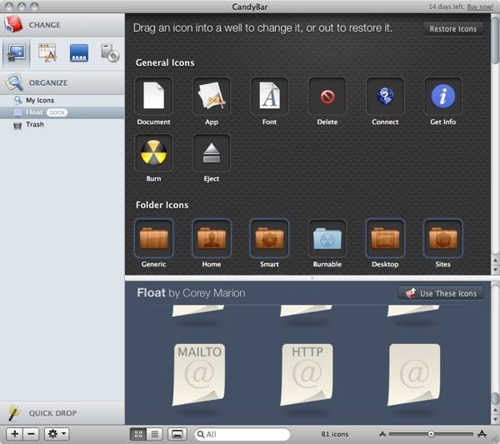Click the Use These Icons button
This screenshot has height=444, width=500.
[x=441, y=293]
